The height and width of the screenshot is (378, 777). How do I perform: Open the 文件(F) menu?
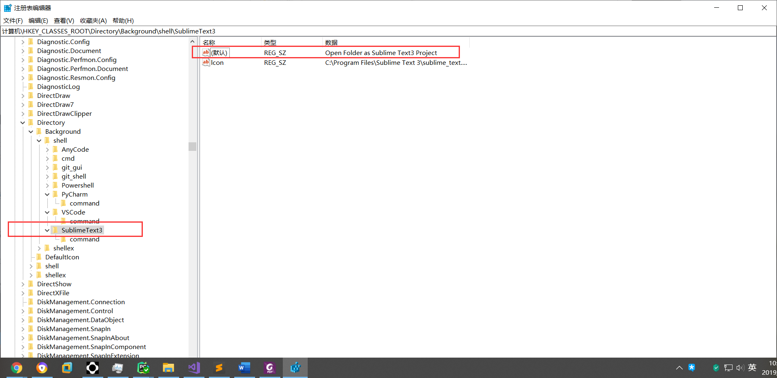click(x=13, y=20)
